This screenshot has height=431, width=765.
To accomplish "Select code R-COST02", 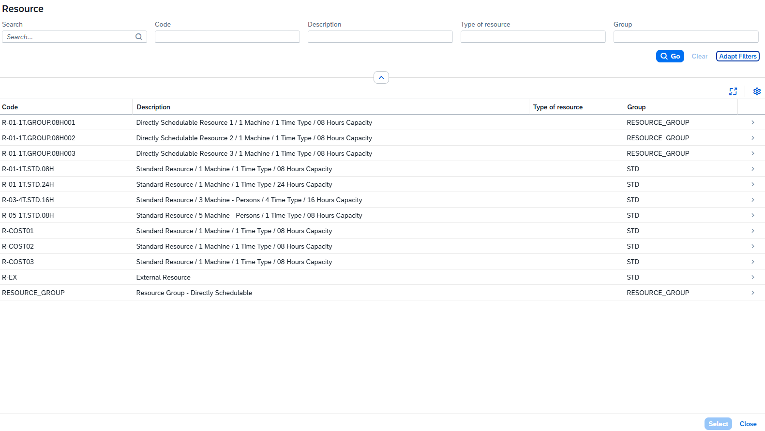I will (x=18, y=246).
